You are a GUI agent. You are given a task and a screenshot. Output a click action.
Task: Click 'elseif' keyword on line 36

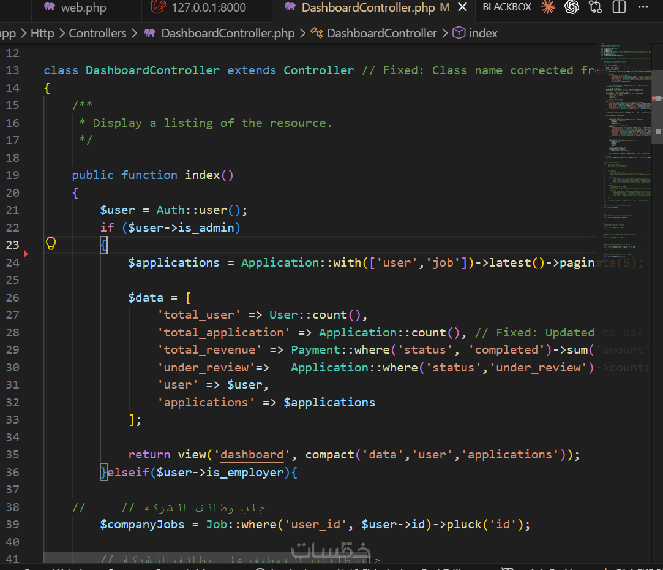coord(128,472)
